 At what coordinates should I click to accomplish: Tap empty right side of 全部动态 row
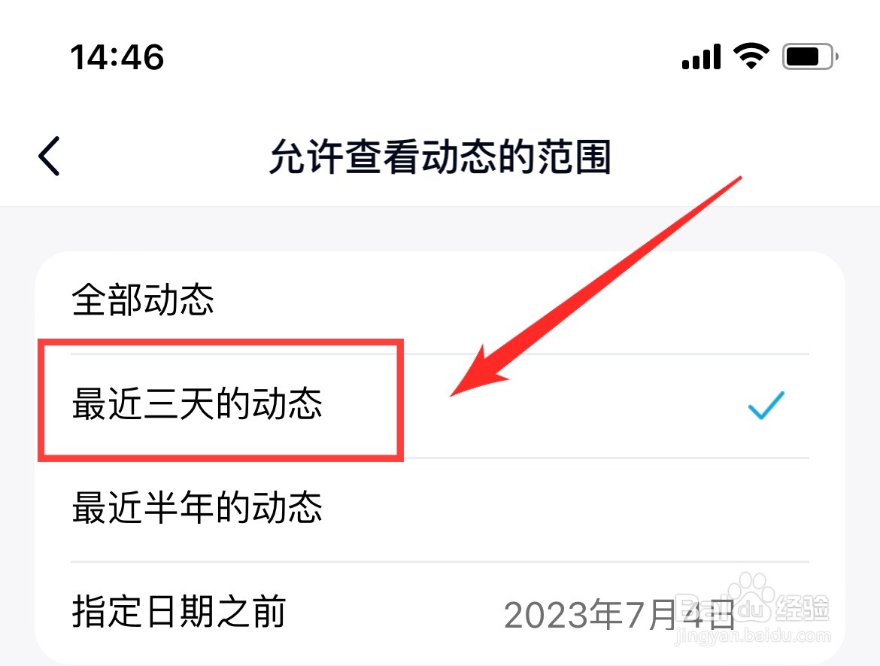[x=561, y=302]
